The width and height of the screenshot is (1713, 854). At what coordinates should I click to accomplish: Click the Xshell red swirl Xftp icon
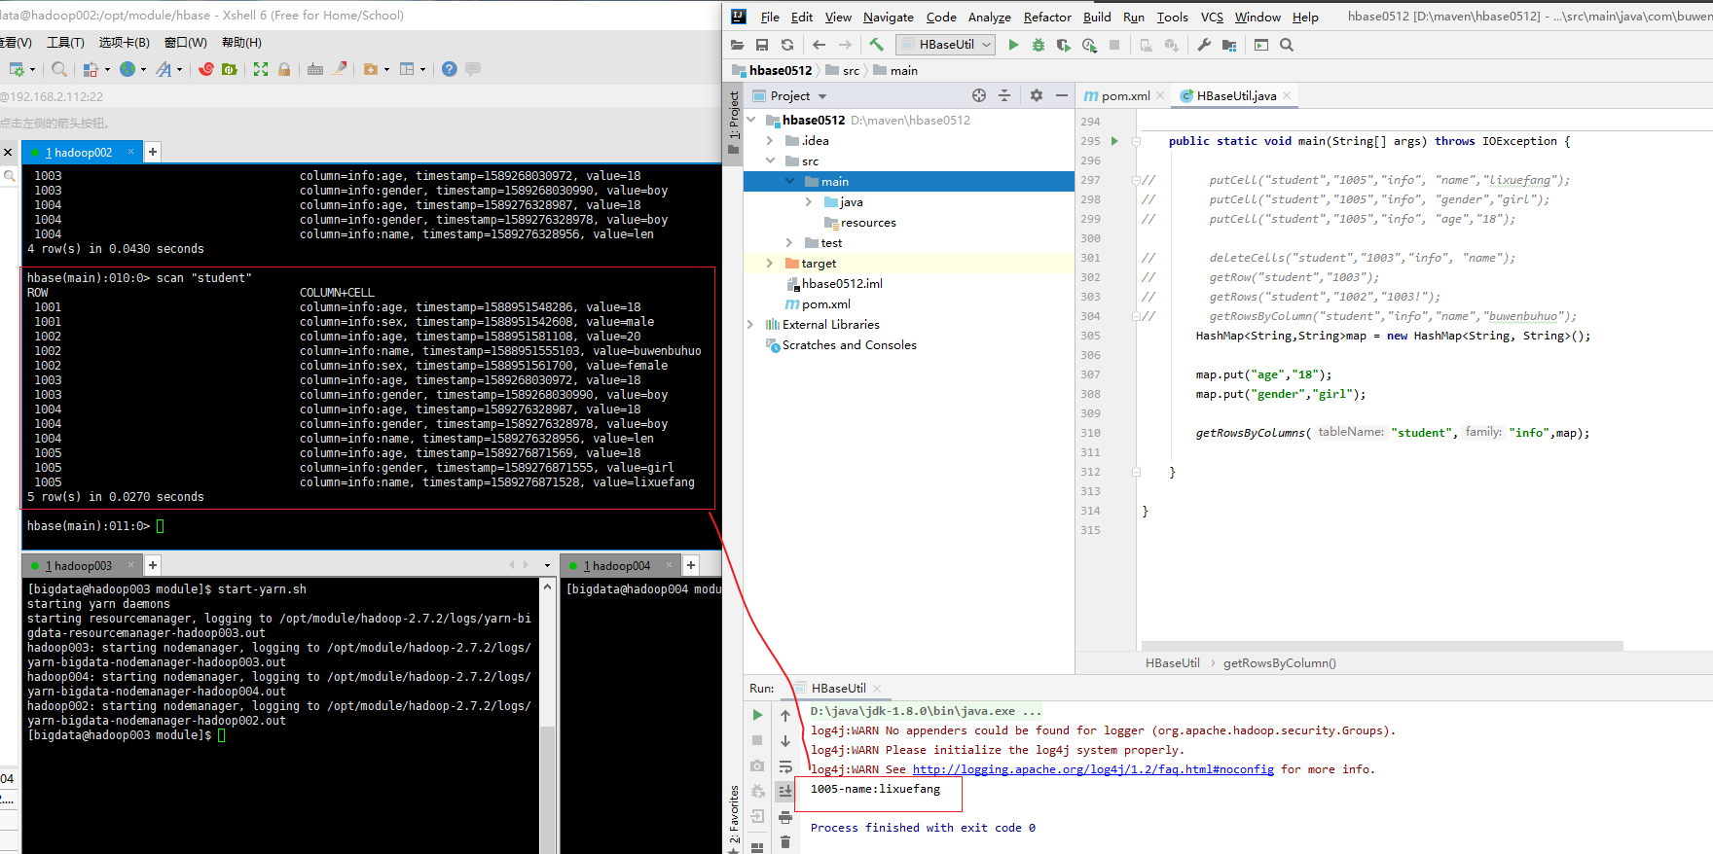pyautogui.click(x=206, y=69)
